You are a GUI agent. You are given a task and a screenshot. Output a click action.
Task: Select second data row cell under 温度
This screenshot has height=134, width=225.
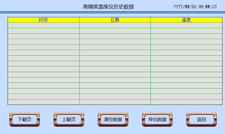coord(186,31)
